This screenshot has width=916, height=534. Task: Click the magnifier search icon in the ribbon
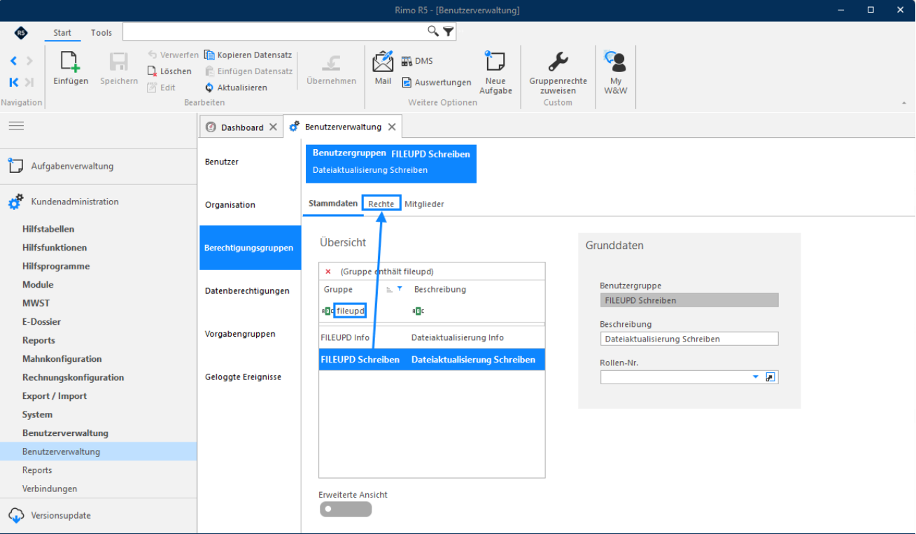(433, 31)
